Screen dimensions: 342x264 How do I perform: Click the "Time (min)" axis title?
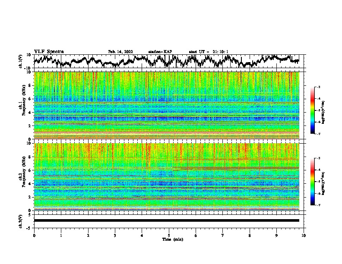(x=173, y=239)
